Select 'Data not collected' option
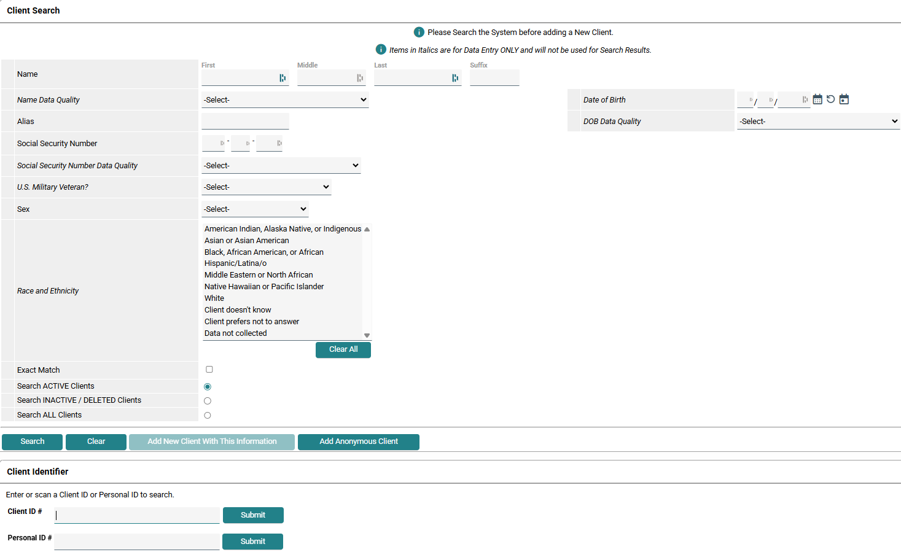Viewport: 901px width, 552px height. (283, 333)
